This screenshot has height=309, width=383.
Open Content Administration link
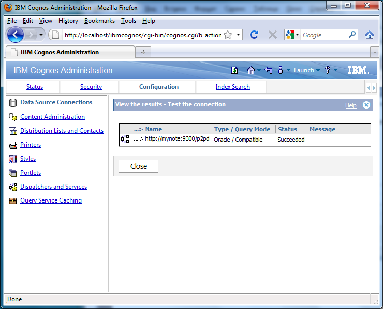(x=52, y=117)
